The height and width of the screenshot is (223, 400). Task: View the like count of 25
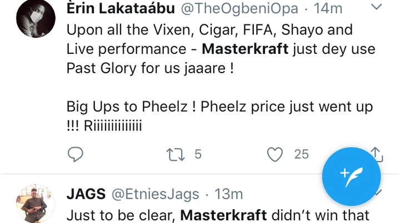(x=301, y=154)
